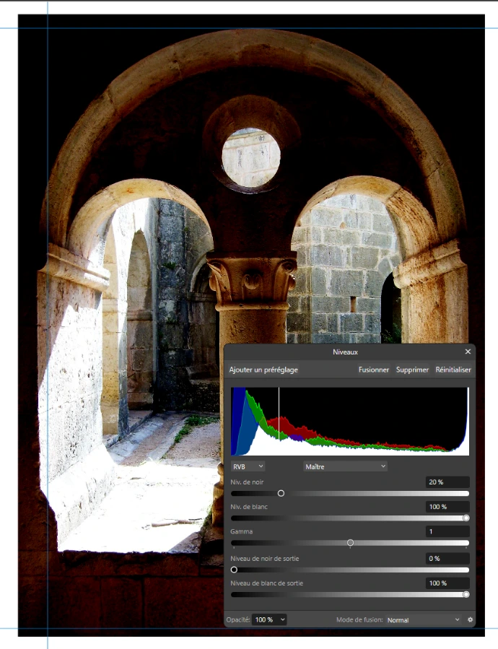This screenshot has width=498, height=649.
Task: Click the Niveau de noir de sortie 0 % field
Action: (447, 558)
